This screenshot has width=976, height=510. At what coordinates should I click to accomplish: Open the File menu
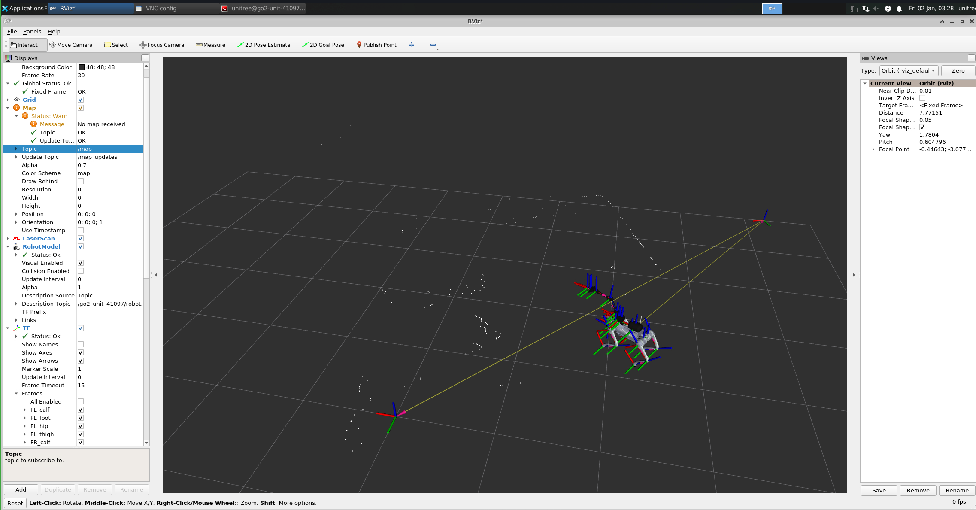(x=12, y=31)
